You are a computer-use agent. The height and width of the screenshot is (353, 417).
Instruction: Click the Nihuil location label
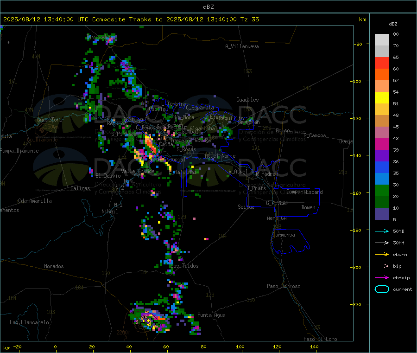click(109, 212)
